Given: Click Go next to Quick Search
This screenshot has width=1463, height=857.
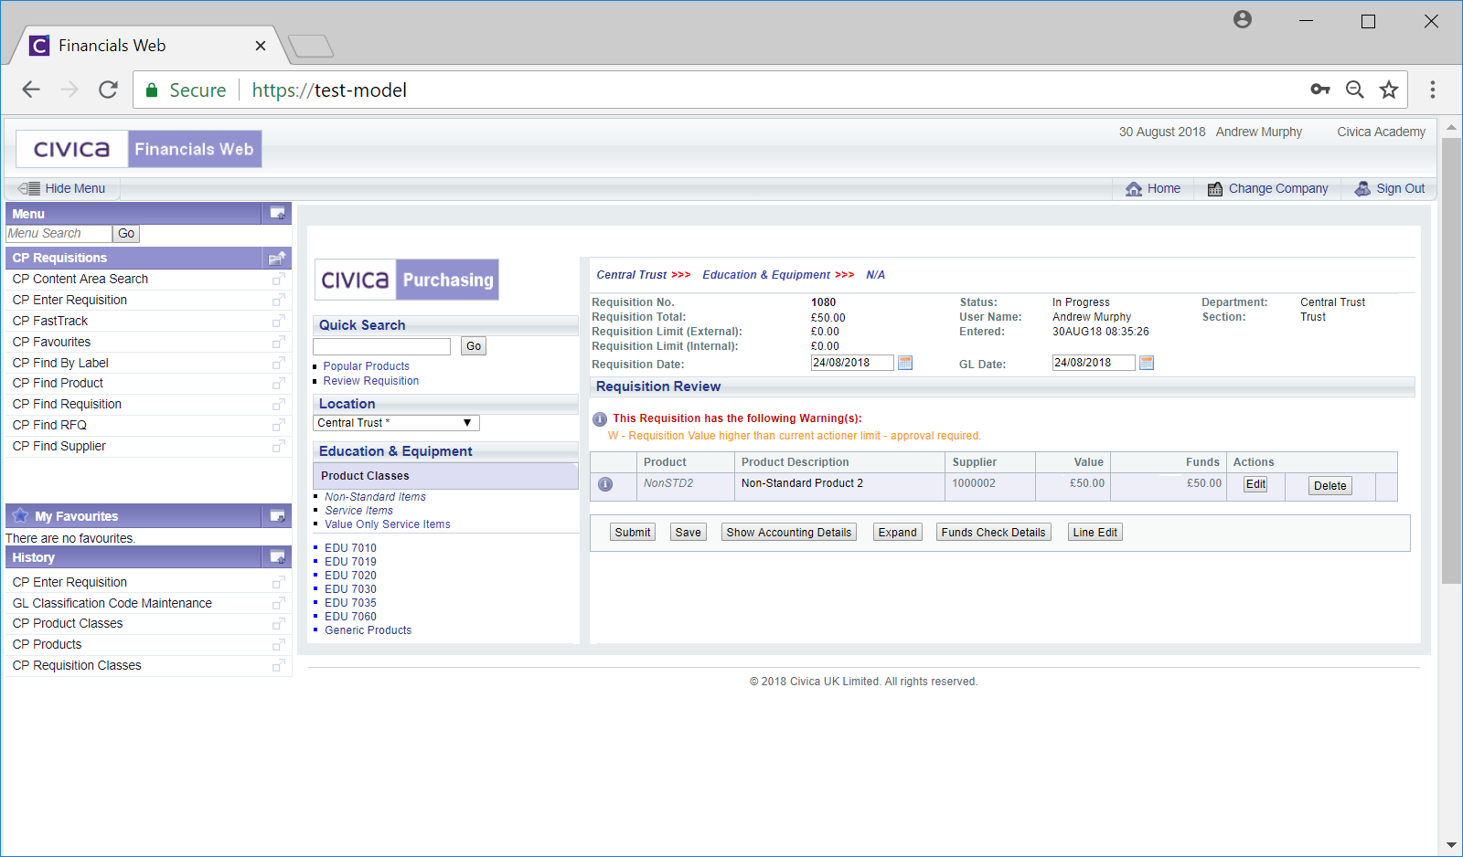Looking at the screenshot, I should click(x=474, y=346).
